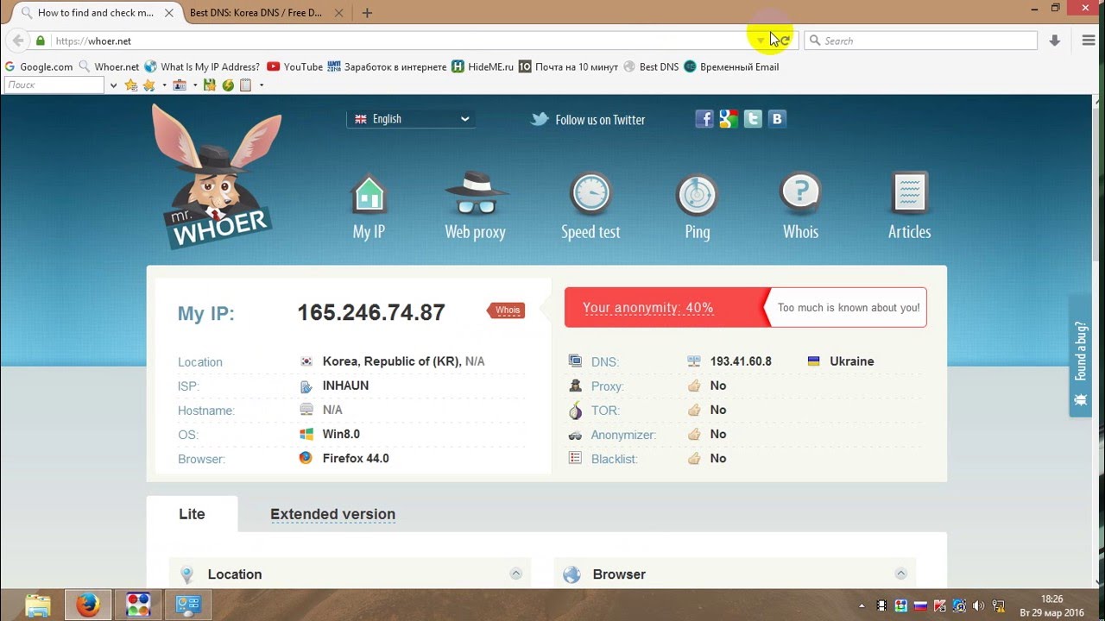Viewport: 1105px width, 621px height.
Task: Open dropdown next to Поиск toolbar field
Action: coord(113,85)
